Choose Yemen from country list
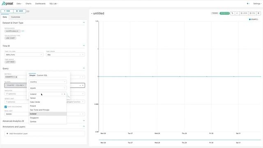 click(x=48, y=98)
